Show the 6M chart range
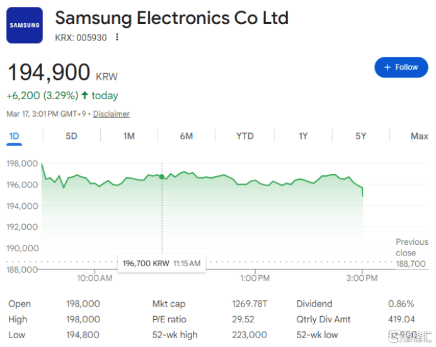This screenshot has height=347, width=436. pos(186,136)
